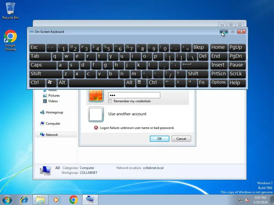Click the orange flower account picture
274x205 pixels.
pos(96,95)
